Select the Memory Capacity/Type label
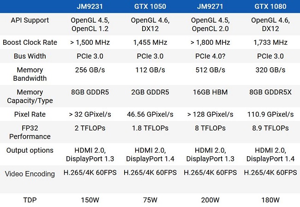Image resolution: width=300 pixels, height=207 pixels. click(30, 96)
